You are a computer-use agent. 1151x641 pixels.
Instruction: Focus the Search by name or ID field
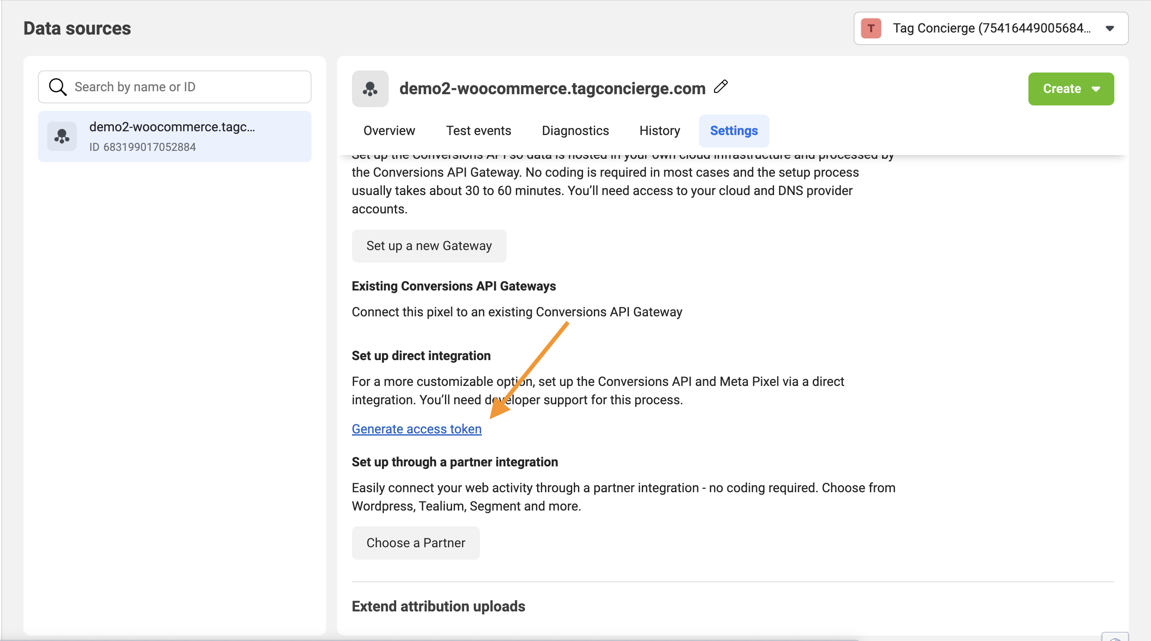pos(188,87)
